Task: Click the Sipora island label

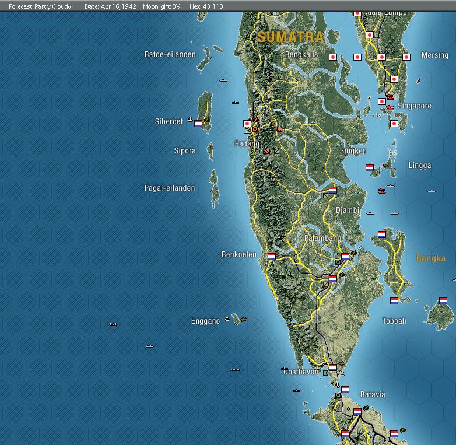Action: [x=185, y=150]
